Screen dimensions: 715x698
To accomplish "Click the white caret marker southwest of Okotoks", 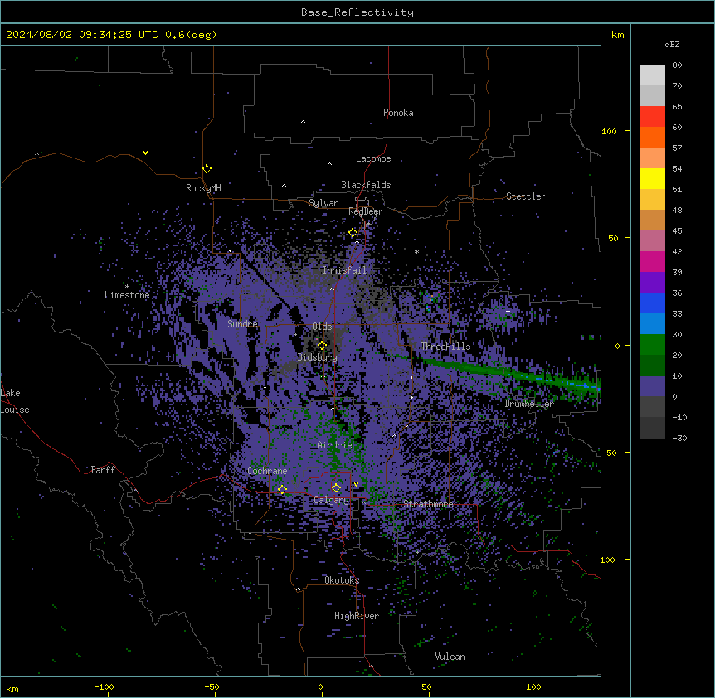I will [299, 589].
